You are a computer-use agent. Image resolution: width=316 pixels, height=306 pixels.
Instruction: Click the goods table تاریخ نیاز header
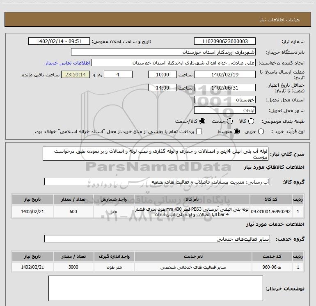pyautogui.click(x=32, y=199)
